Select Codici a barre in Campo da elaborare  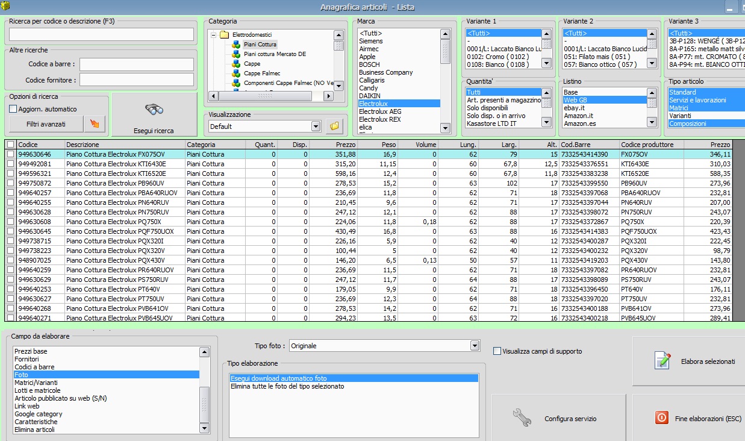(34, 367)
